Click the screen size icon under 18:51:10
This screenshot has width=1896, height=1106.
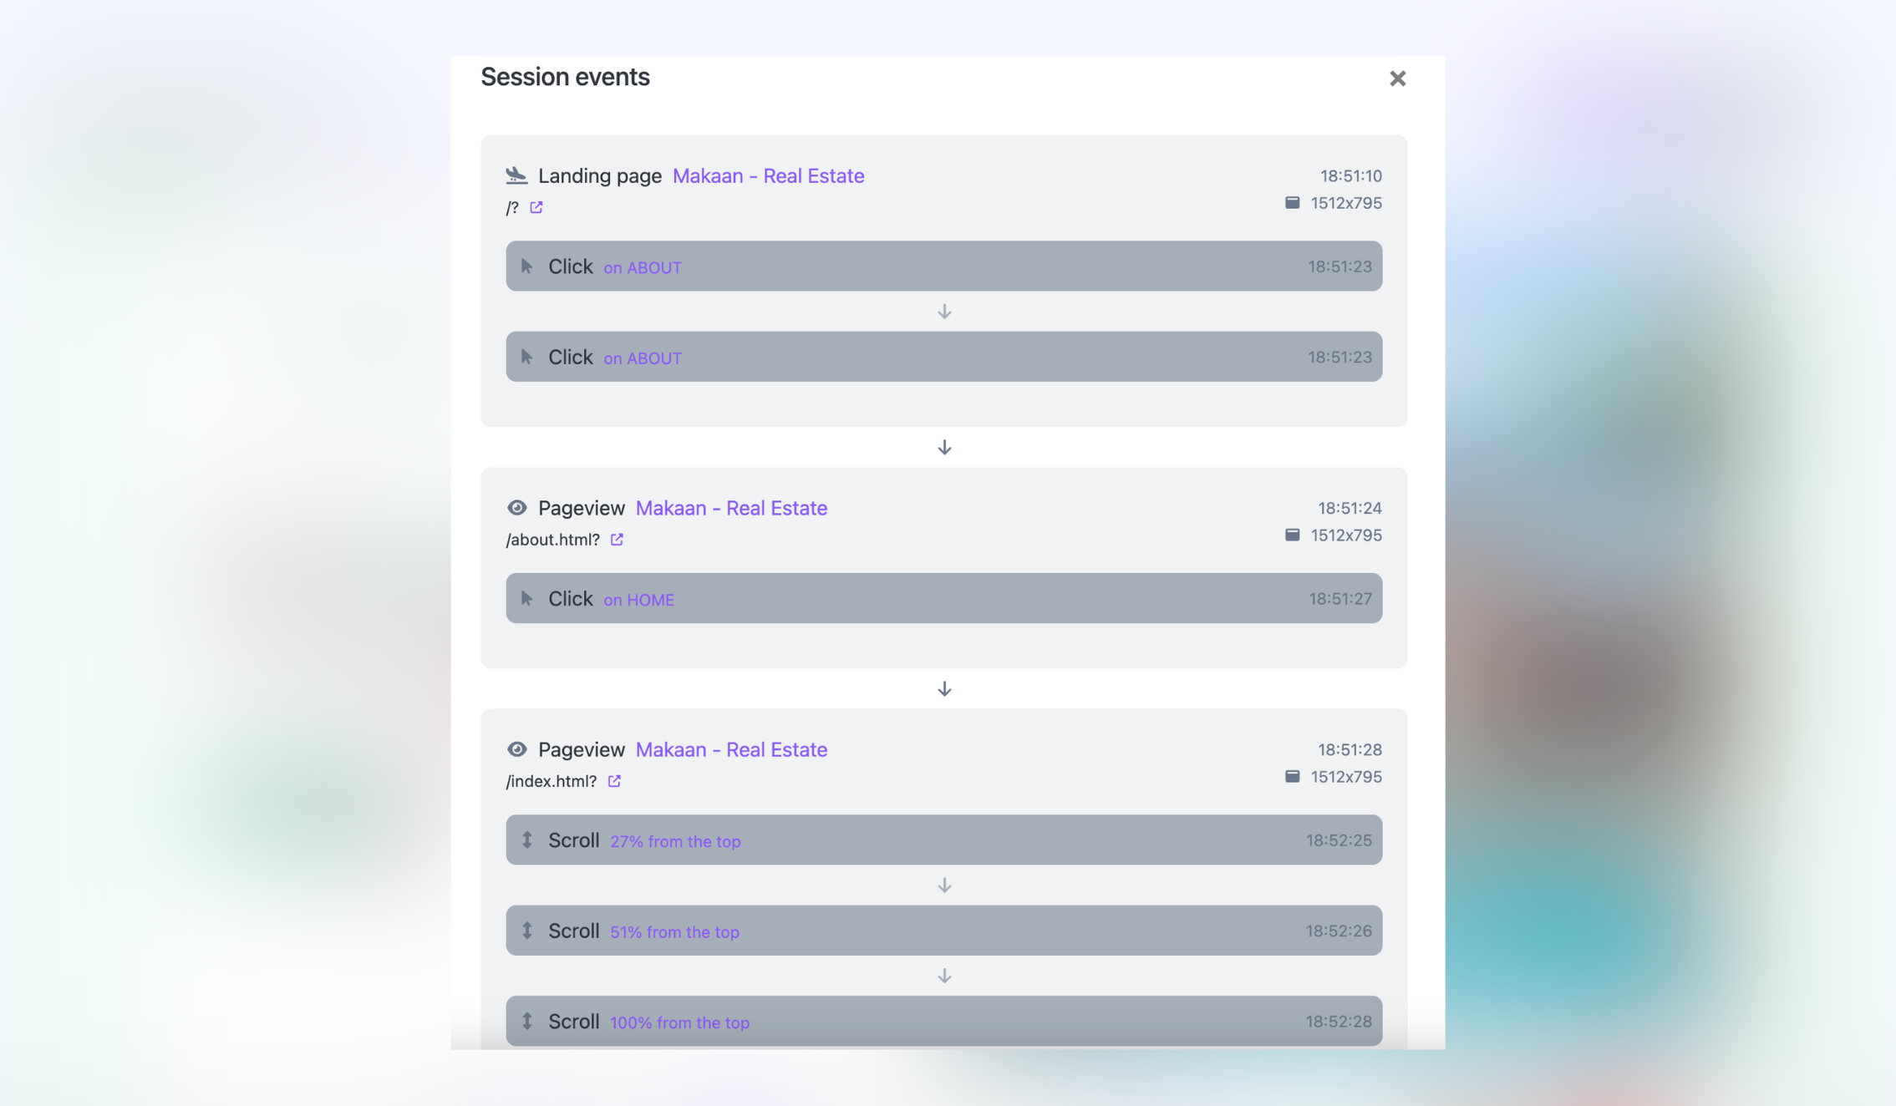[1292, 203]
